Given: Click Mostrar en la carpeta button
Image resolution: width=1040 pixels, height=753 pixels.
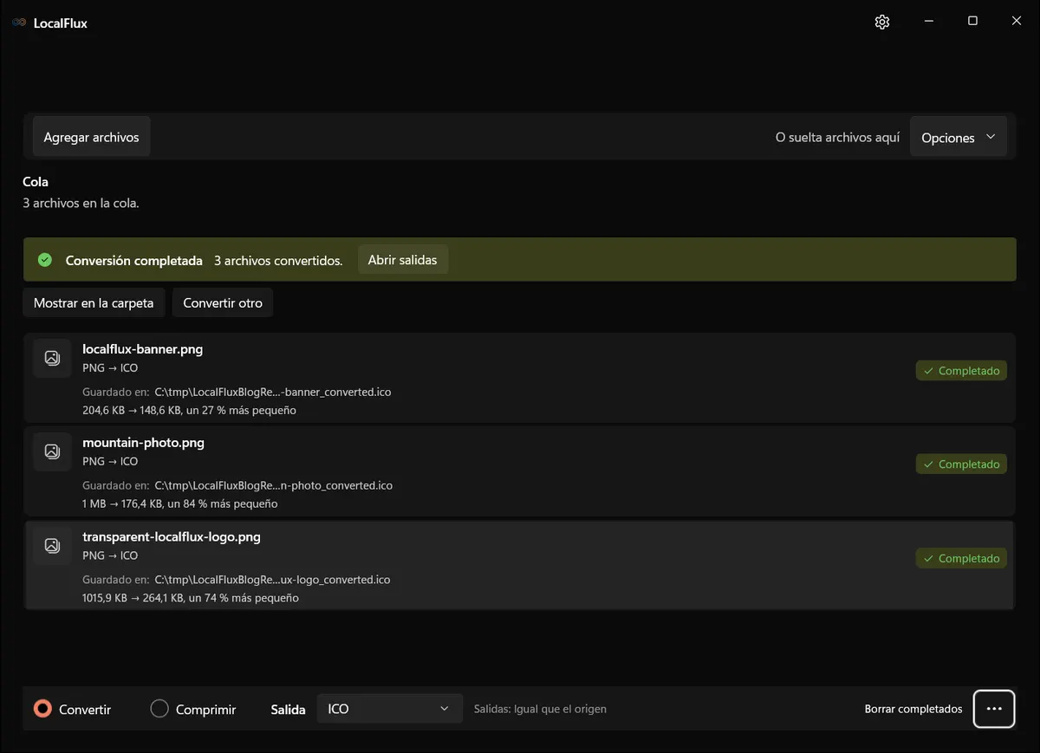Looking at the screenshot, I should click(94, 303).
